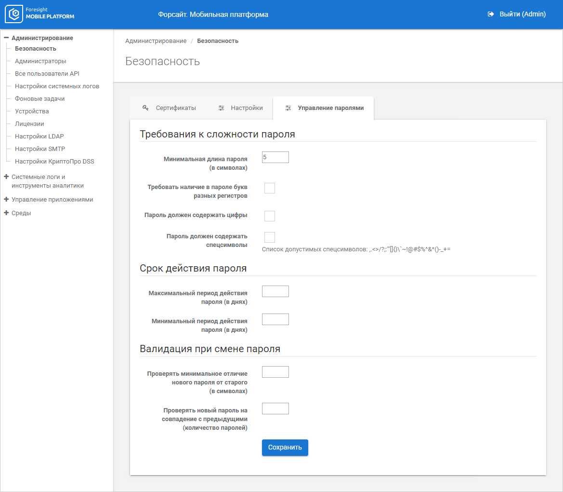This screenshot has height=492, width=563.
Task: Focus the minimum password length field
Action: coord(275,157)
